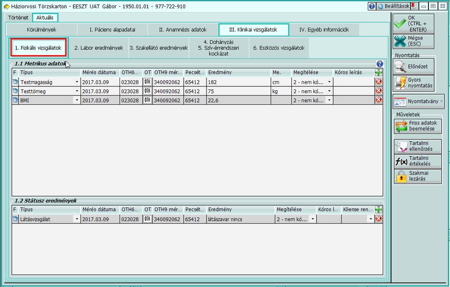Screen dimensions: 450x287
Task: Confirm with OK (CTRL + ENTER) button
Action: click(x=413, y=24)
